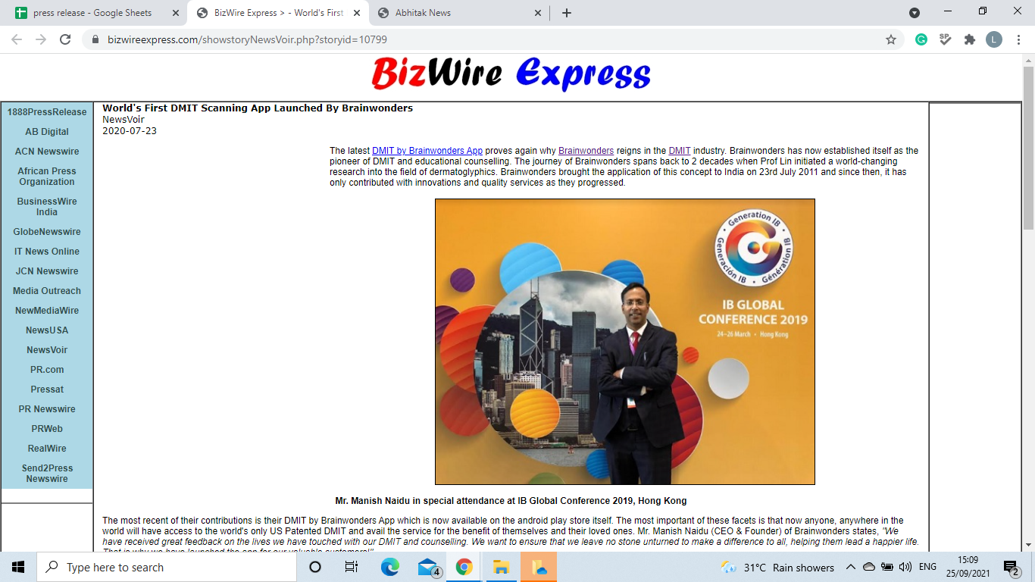Open File Explorer from the taskbar
1035x582 pixels.
click(501, 567)
